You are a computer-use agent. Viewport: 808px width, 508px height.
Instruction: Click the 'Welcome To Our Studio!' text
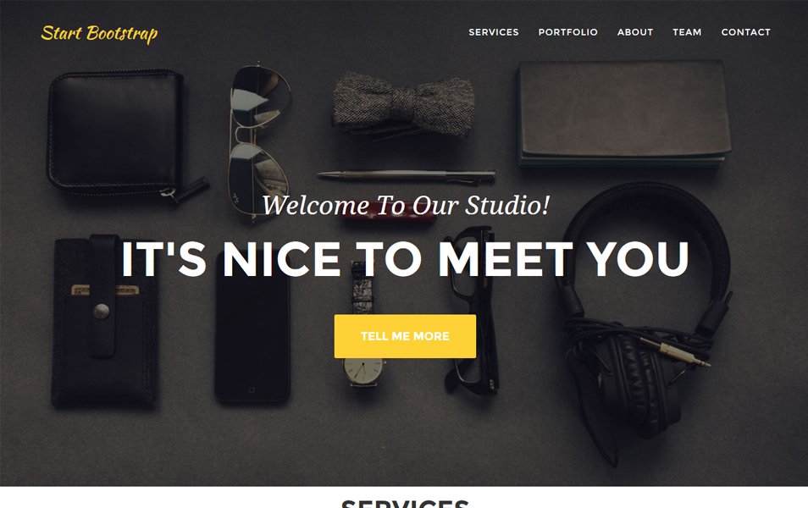(x=406, y=205)
